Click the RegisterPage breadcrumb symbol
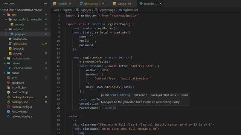Image resolution: width=241 pixels, height=135 pixels. (107, 10)
